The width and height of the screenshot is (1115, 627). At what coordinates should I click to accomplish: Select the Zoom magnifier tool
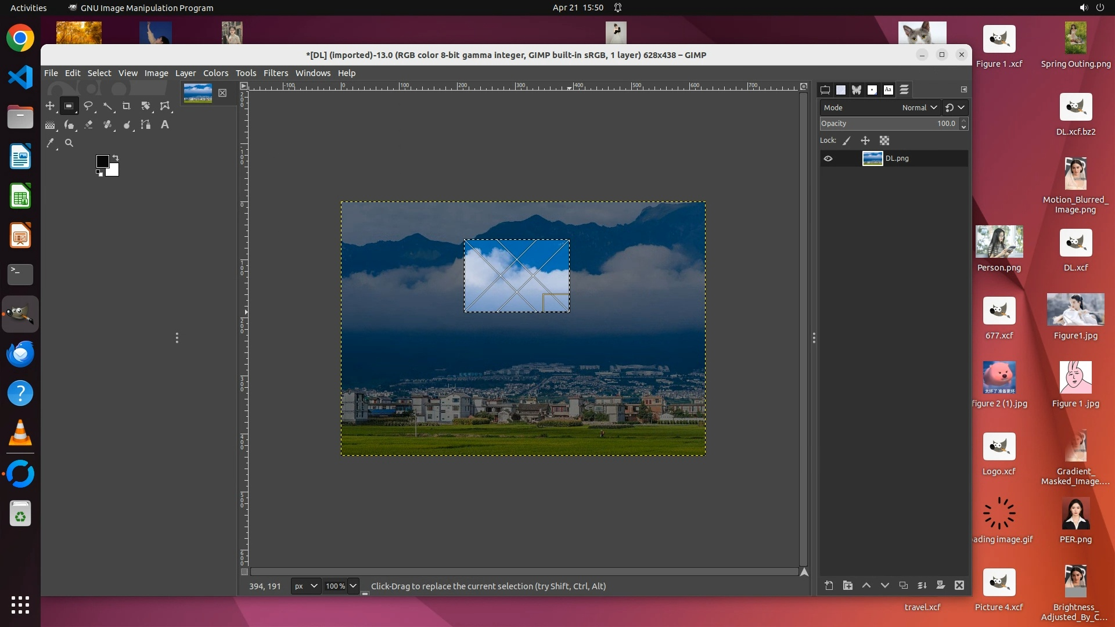(69, 143)
